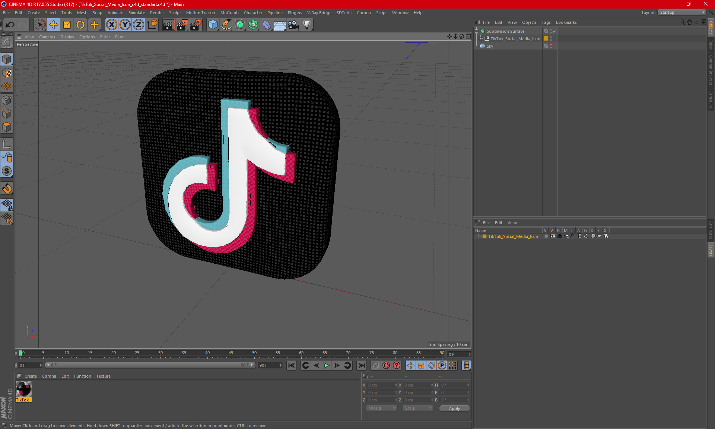This screenshot has height=429, width=715.
Task: Select Sky object in Object Manager
Action: click(x=490, y=46)
